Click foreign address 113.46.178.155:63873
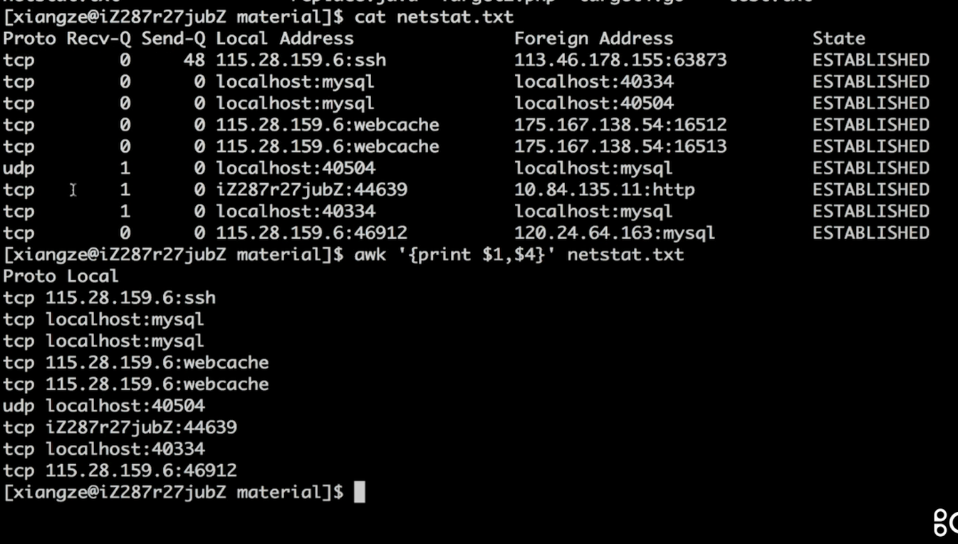This screenshot has height=544, width=958. click(x=620, y=60)
